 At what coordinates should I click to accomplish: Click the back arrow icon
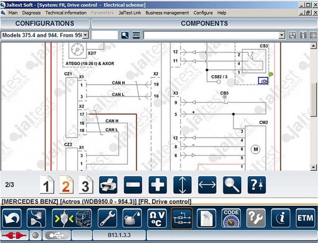coord(12,218)
